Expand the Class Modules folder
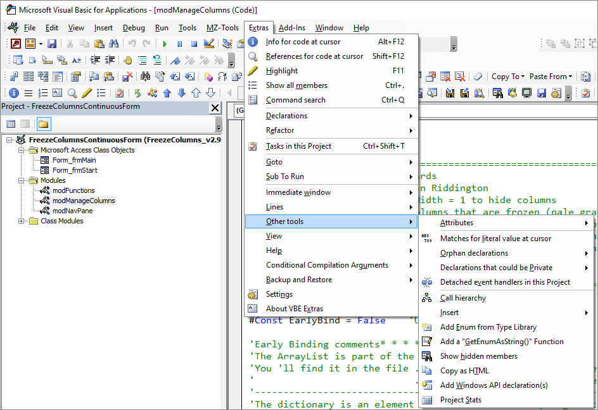Screen dimensions: 598x410 [22, 221]
